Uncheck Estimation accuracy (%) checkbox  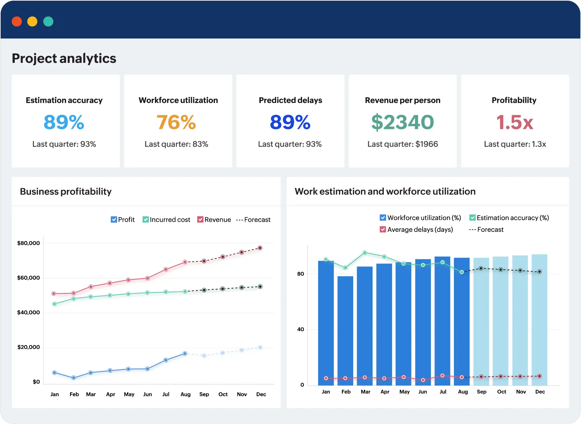tap(472, 218)
